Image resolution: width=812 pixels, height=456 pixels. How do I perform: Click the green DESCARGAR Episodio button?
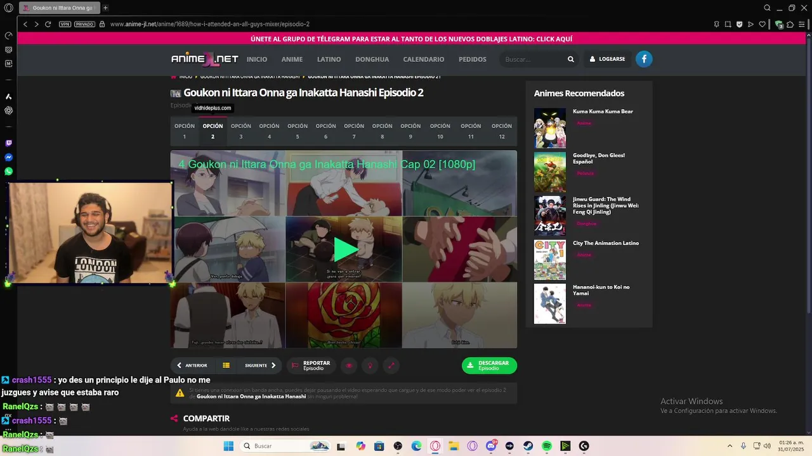point(489,365)
